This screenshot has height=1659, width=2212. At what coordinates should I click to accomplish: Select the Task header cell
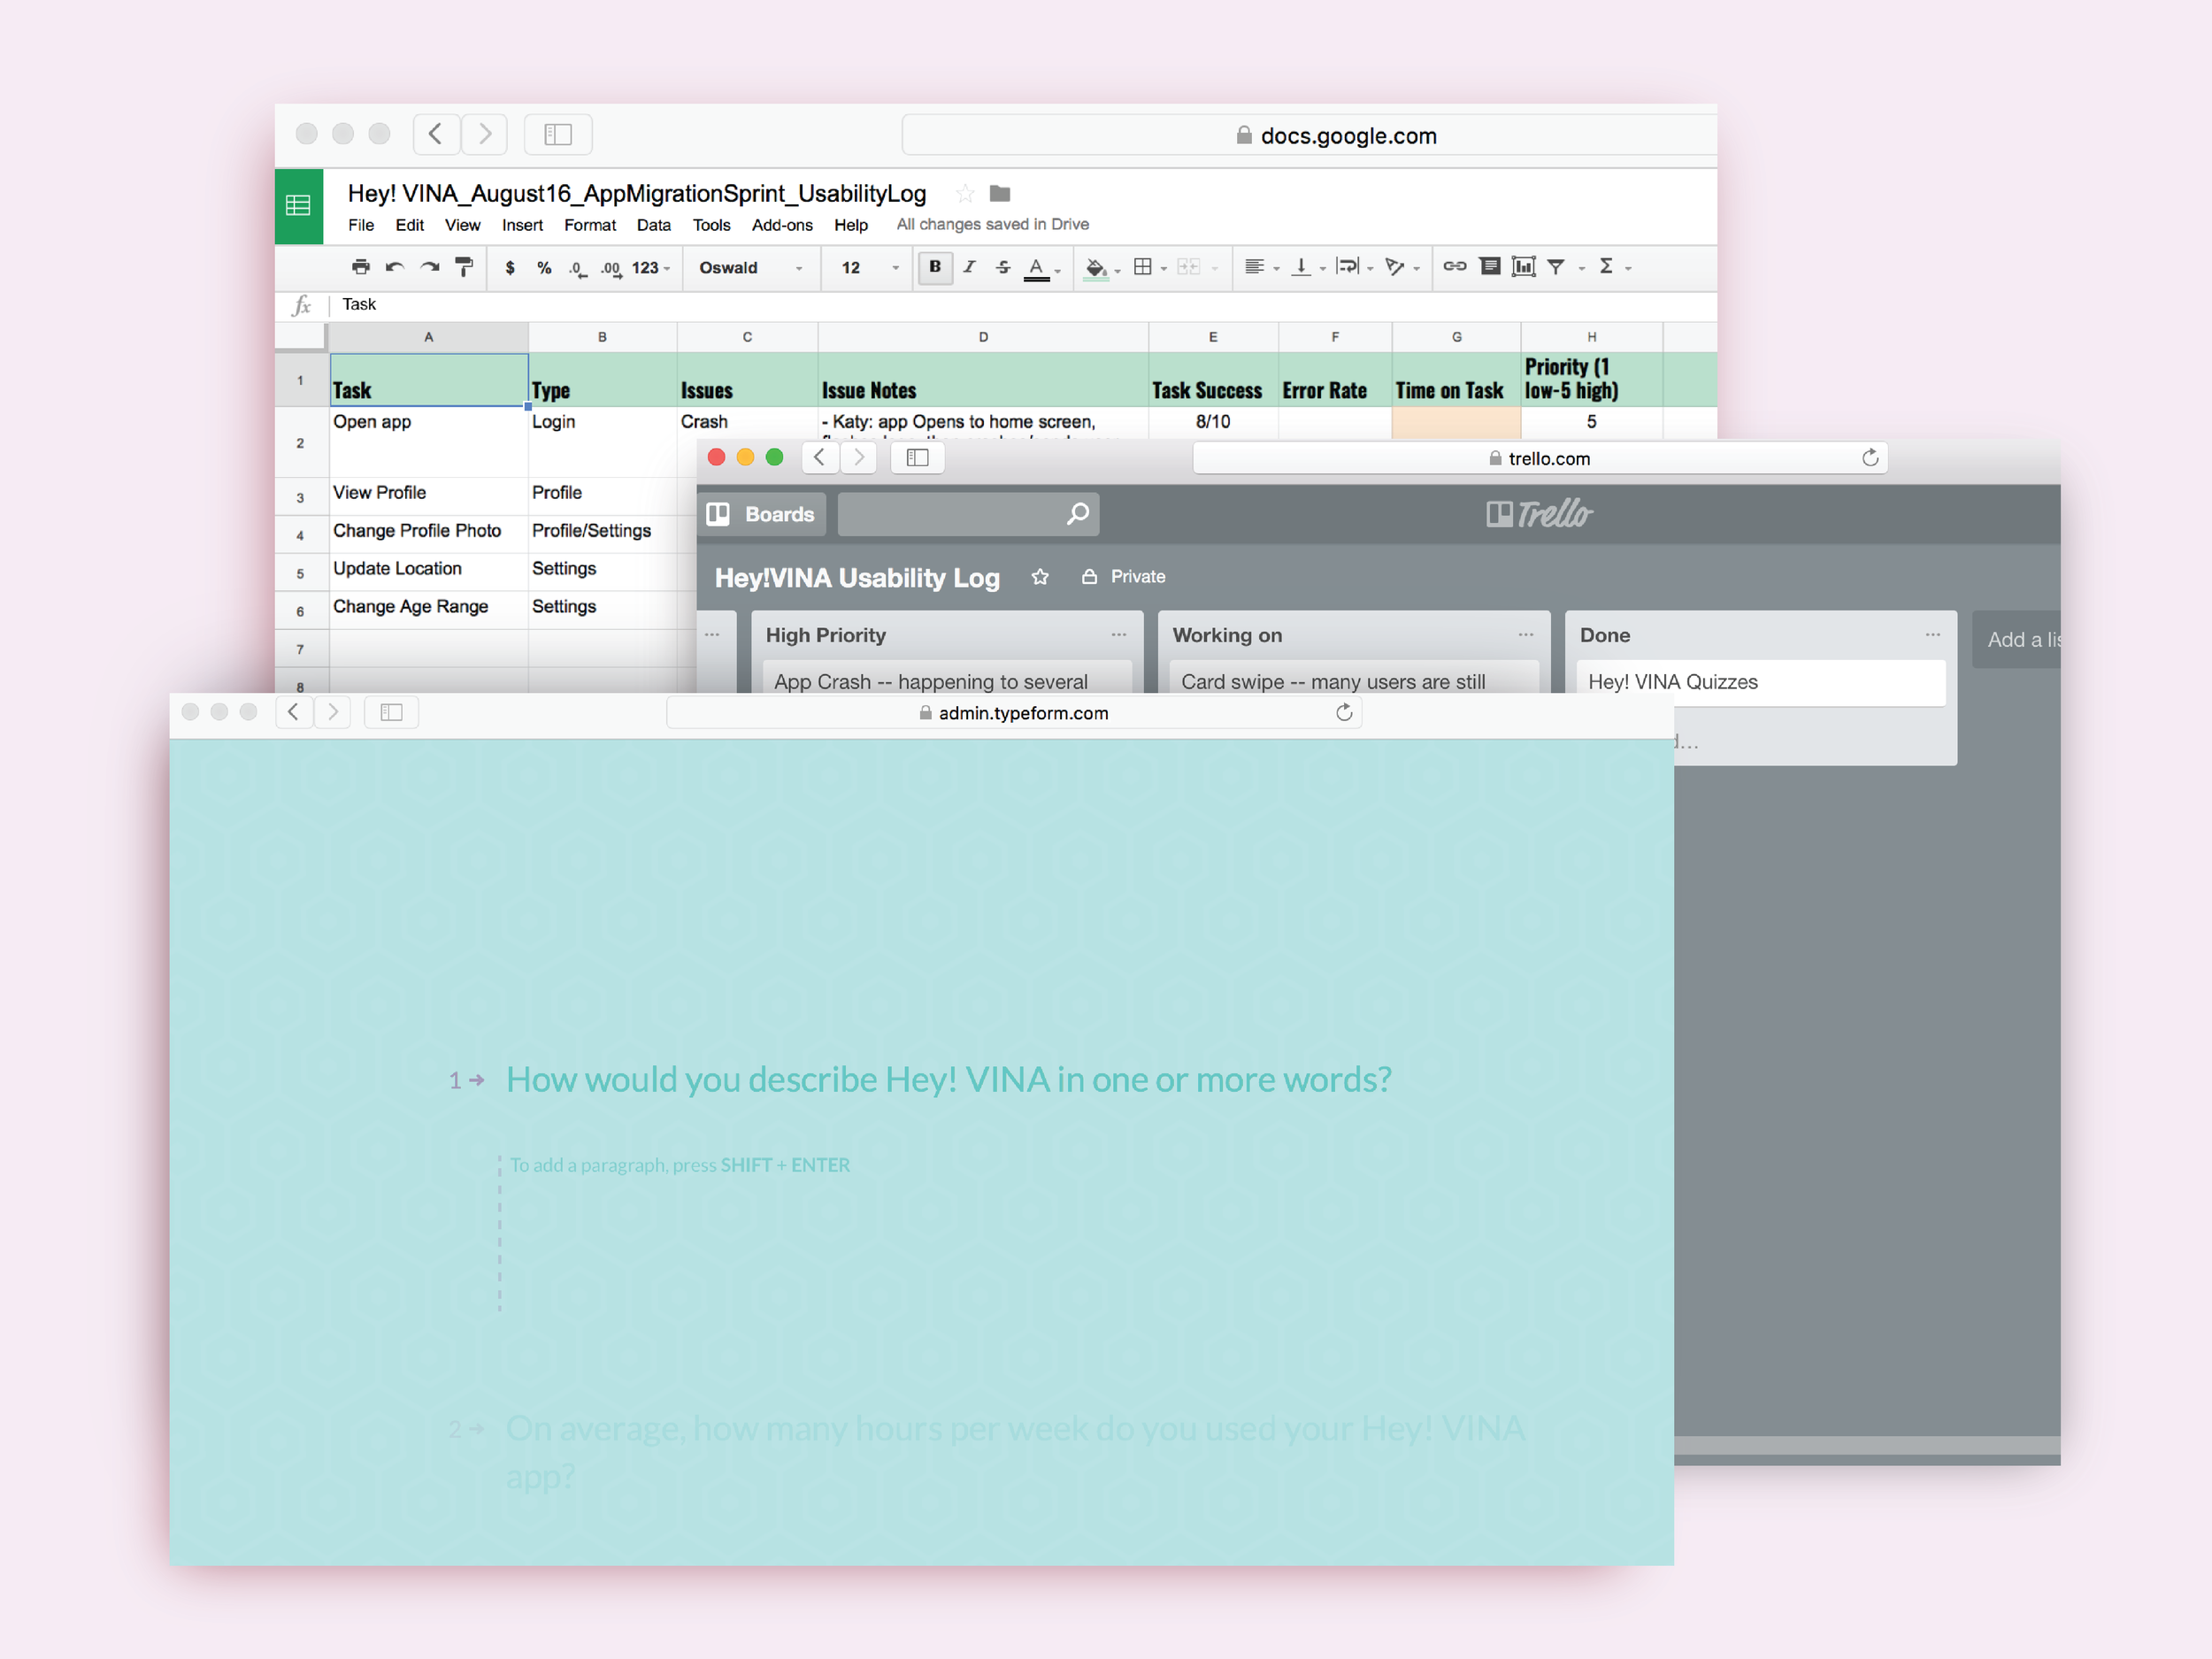[429, 379]
